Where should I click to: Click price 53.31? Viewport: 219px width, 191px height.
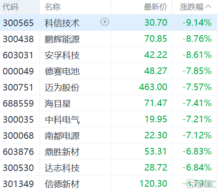156,151
